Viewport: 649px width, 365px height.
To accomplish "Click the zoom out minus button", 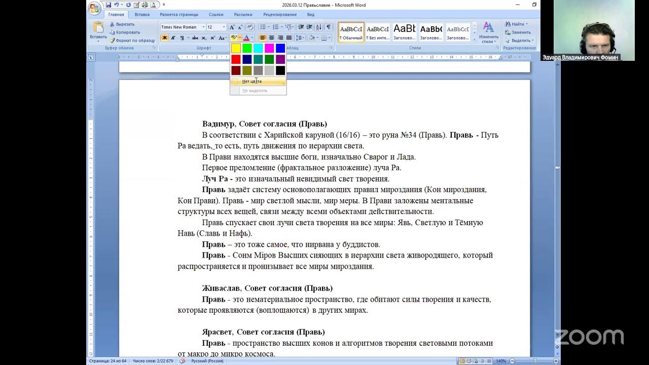I will click(x=513, y=361).
